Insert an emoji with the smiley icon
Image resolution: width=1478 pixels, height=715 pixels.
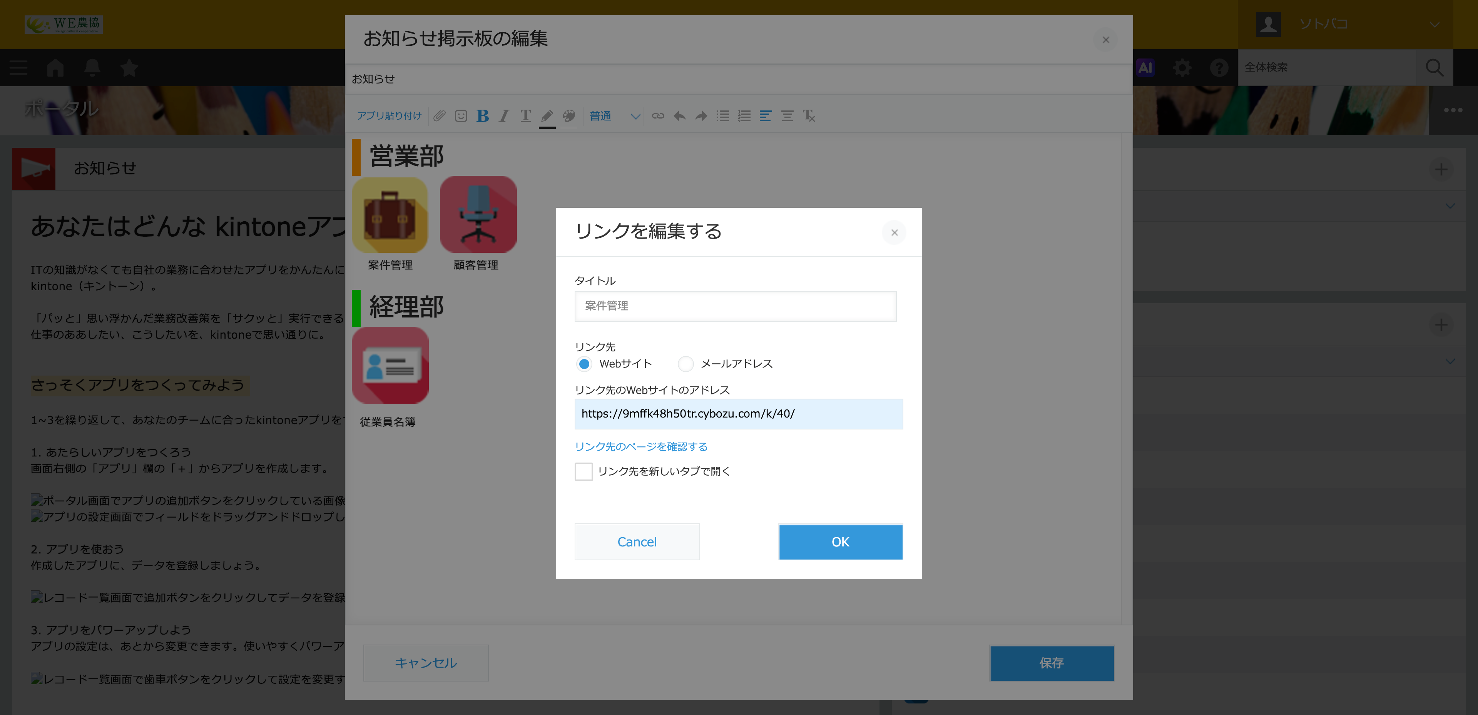tap(461, 116)
